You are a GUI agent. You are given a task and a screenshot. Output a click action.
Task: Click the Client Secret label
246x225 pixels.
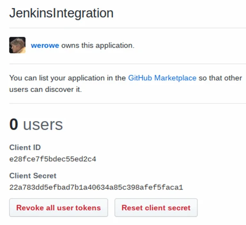pyautogui.click(x=33, y=176)
